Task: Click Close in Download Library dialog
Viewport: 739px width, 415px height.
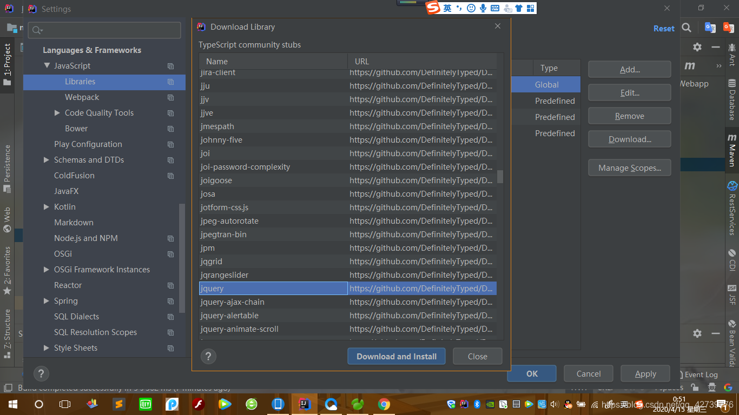Action: 477,356
